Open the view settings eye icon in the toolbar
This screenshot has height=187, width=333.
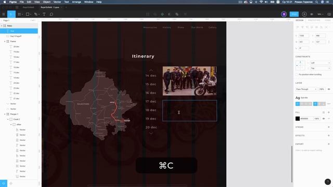point(312,14)
